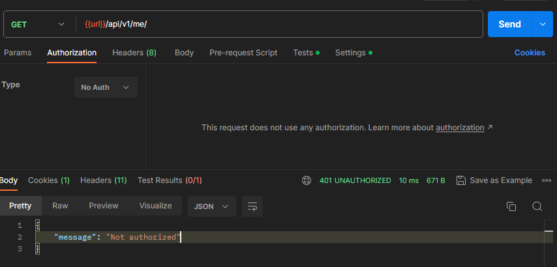Click the Save as Example button
Viewport: 557px width, 267px height.
point(494,180)
